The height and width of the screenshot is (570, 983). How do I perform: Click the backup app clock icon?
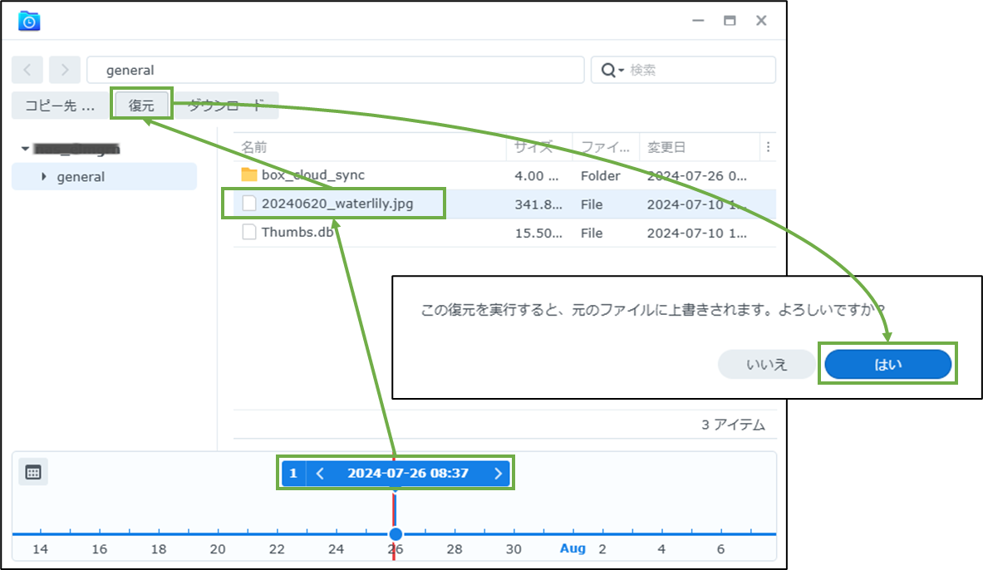click(x=30, y=20)
